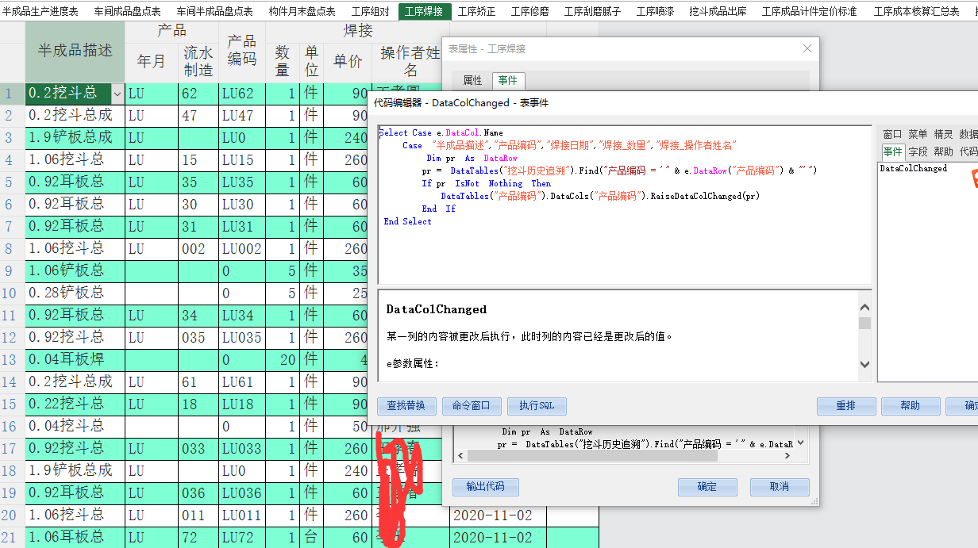Switch to the 挖斗成品出库 sheet tab

[718, 11]
